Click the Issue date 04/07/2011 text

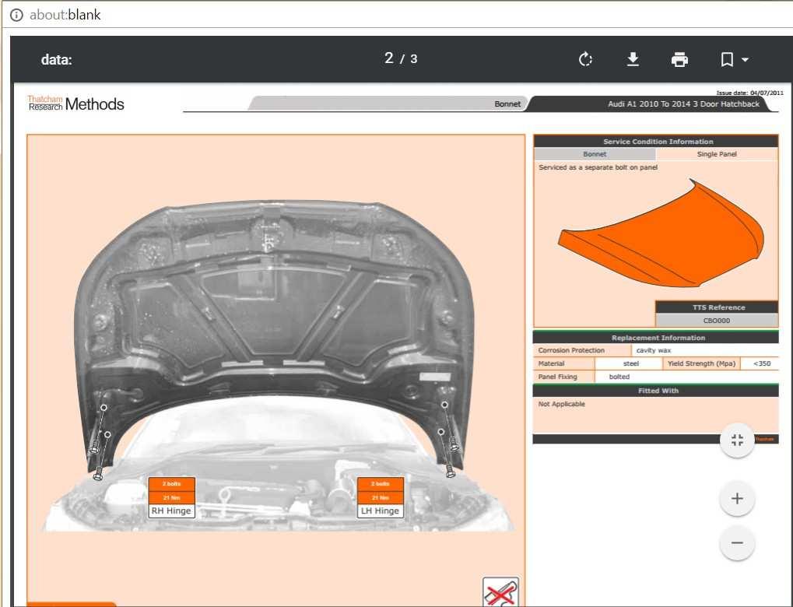click(x=749, y=93)
